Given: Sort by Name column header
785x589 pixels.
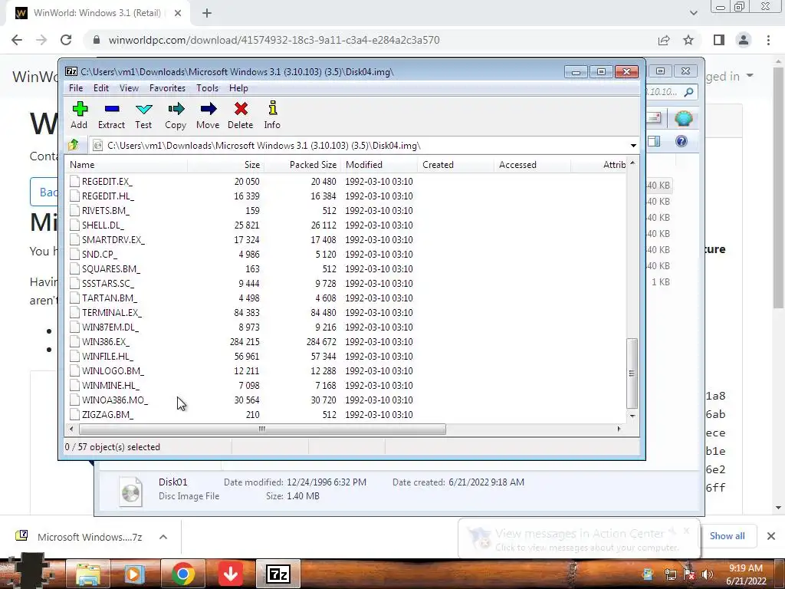Looking at the screenshot, I should [x=126, y=165].
